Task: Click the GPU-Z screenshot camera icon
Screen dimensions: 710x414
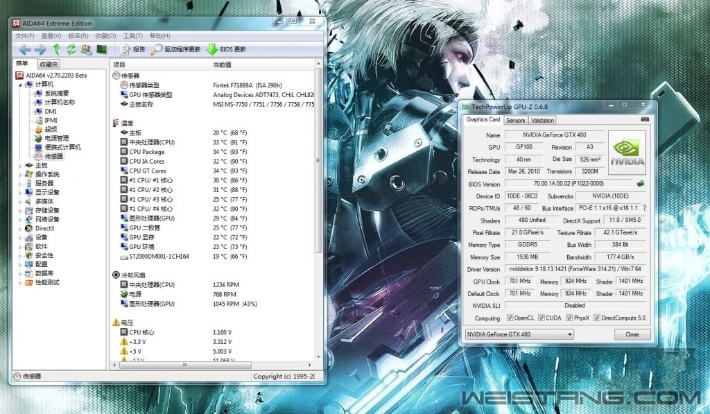Action: point(645,120)
